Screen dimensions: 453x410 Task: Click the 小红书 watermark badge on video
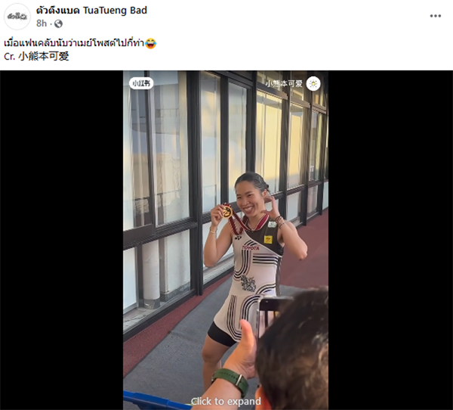(141, 83)
